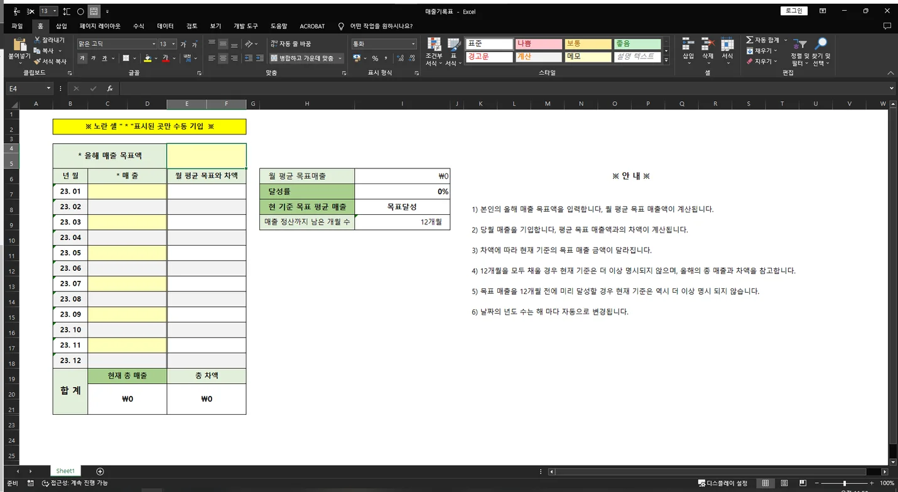Viewport: 898px width, 492px height.
Task: Toggle underline formatting
Action: point(104,58)
